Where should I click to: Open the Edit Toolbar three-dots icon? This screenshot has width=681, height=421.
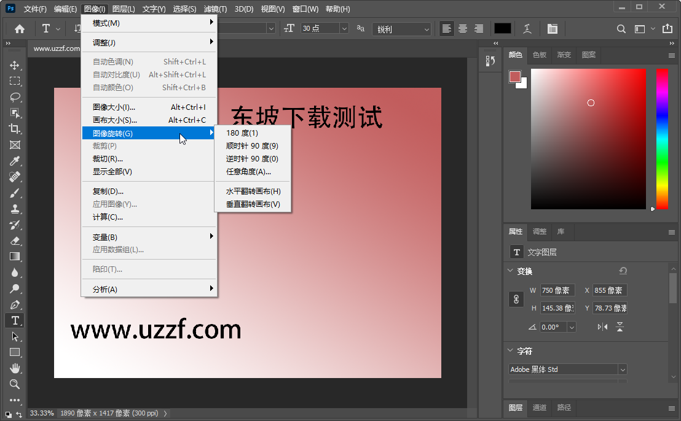15,400
